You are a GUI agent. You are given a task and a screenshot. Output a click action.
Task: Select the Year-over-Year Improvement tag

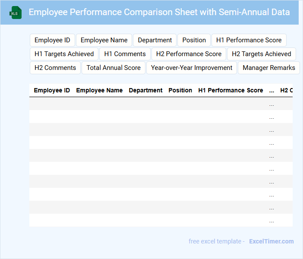[x=192, y=68]
